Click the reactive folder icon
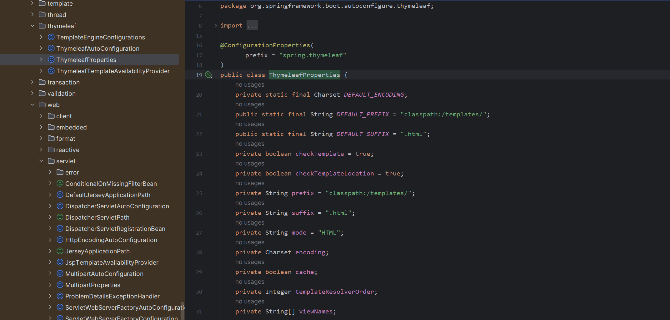Screen dimensions: 670x320 click(51, 150)
